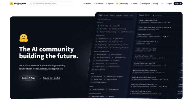Click the search magnifier icon in navbar

tap(31, 4)
